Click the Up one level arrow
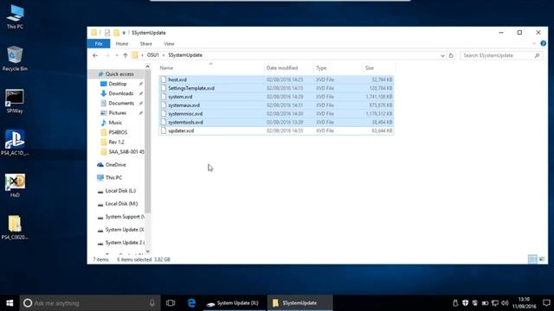This screenshot has width=554, height=311. click(125, 55)
